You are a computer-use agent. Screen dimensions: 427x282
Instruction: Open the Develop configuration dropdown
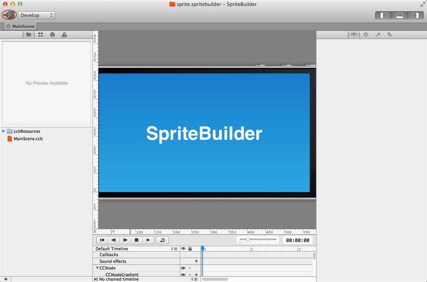click(x=36, y=15)
